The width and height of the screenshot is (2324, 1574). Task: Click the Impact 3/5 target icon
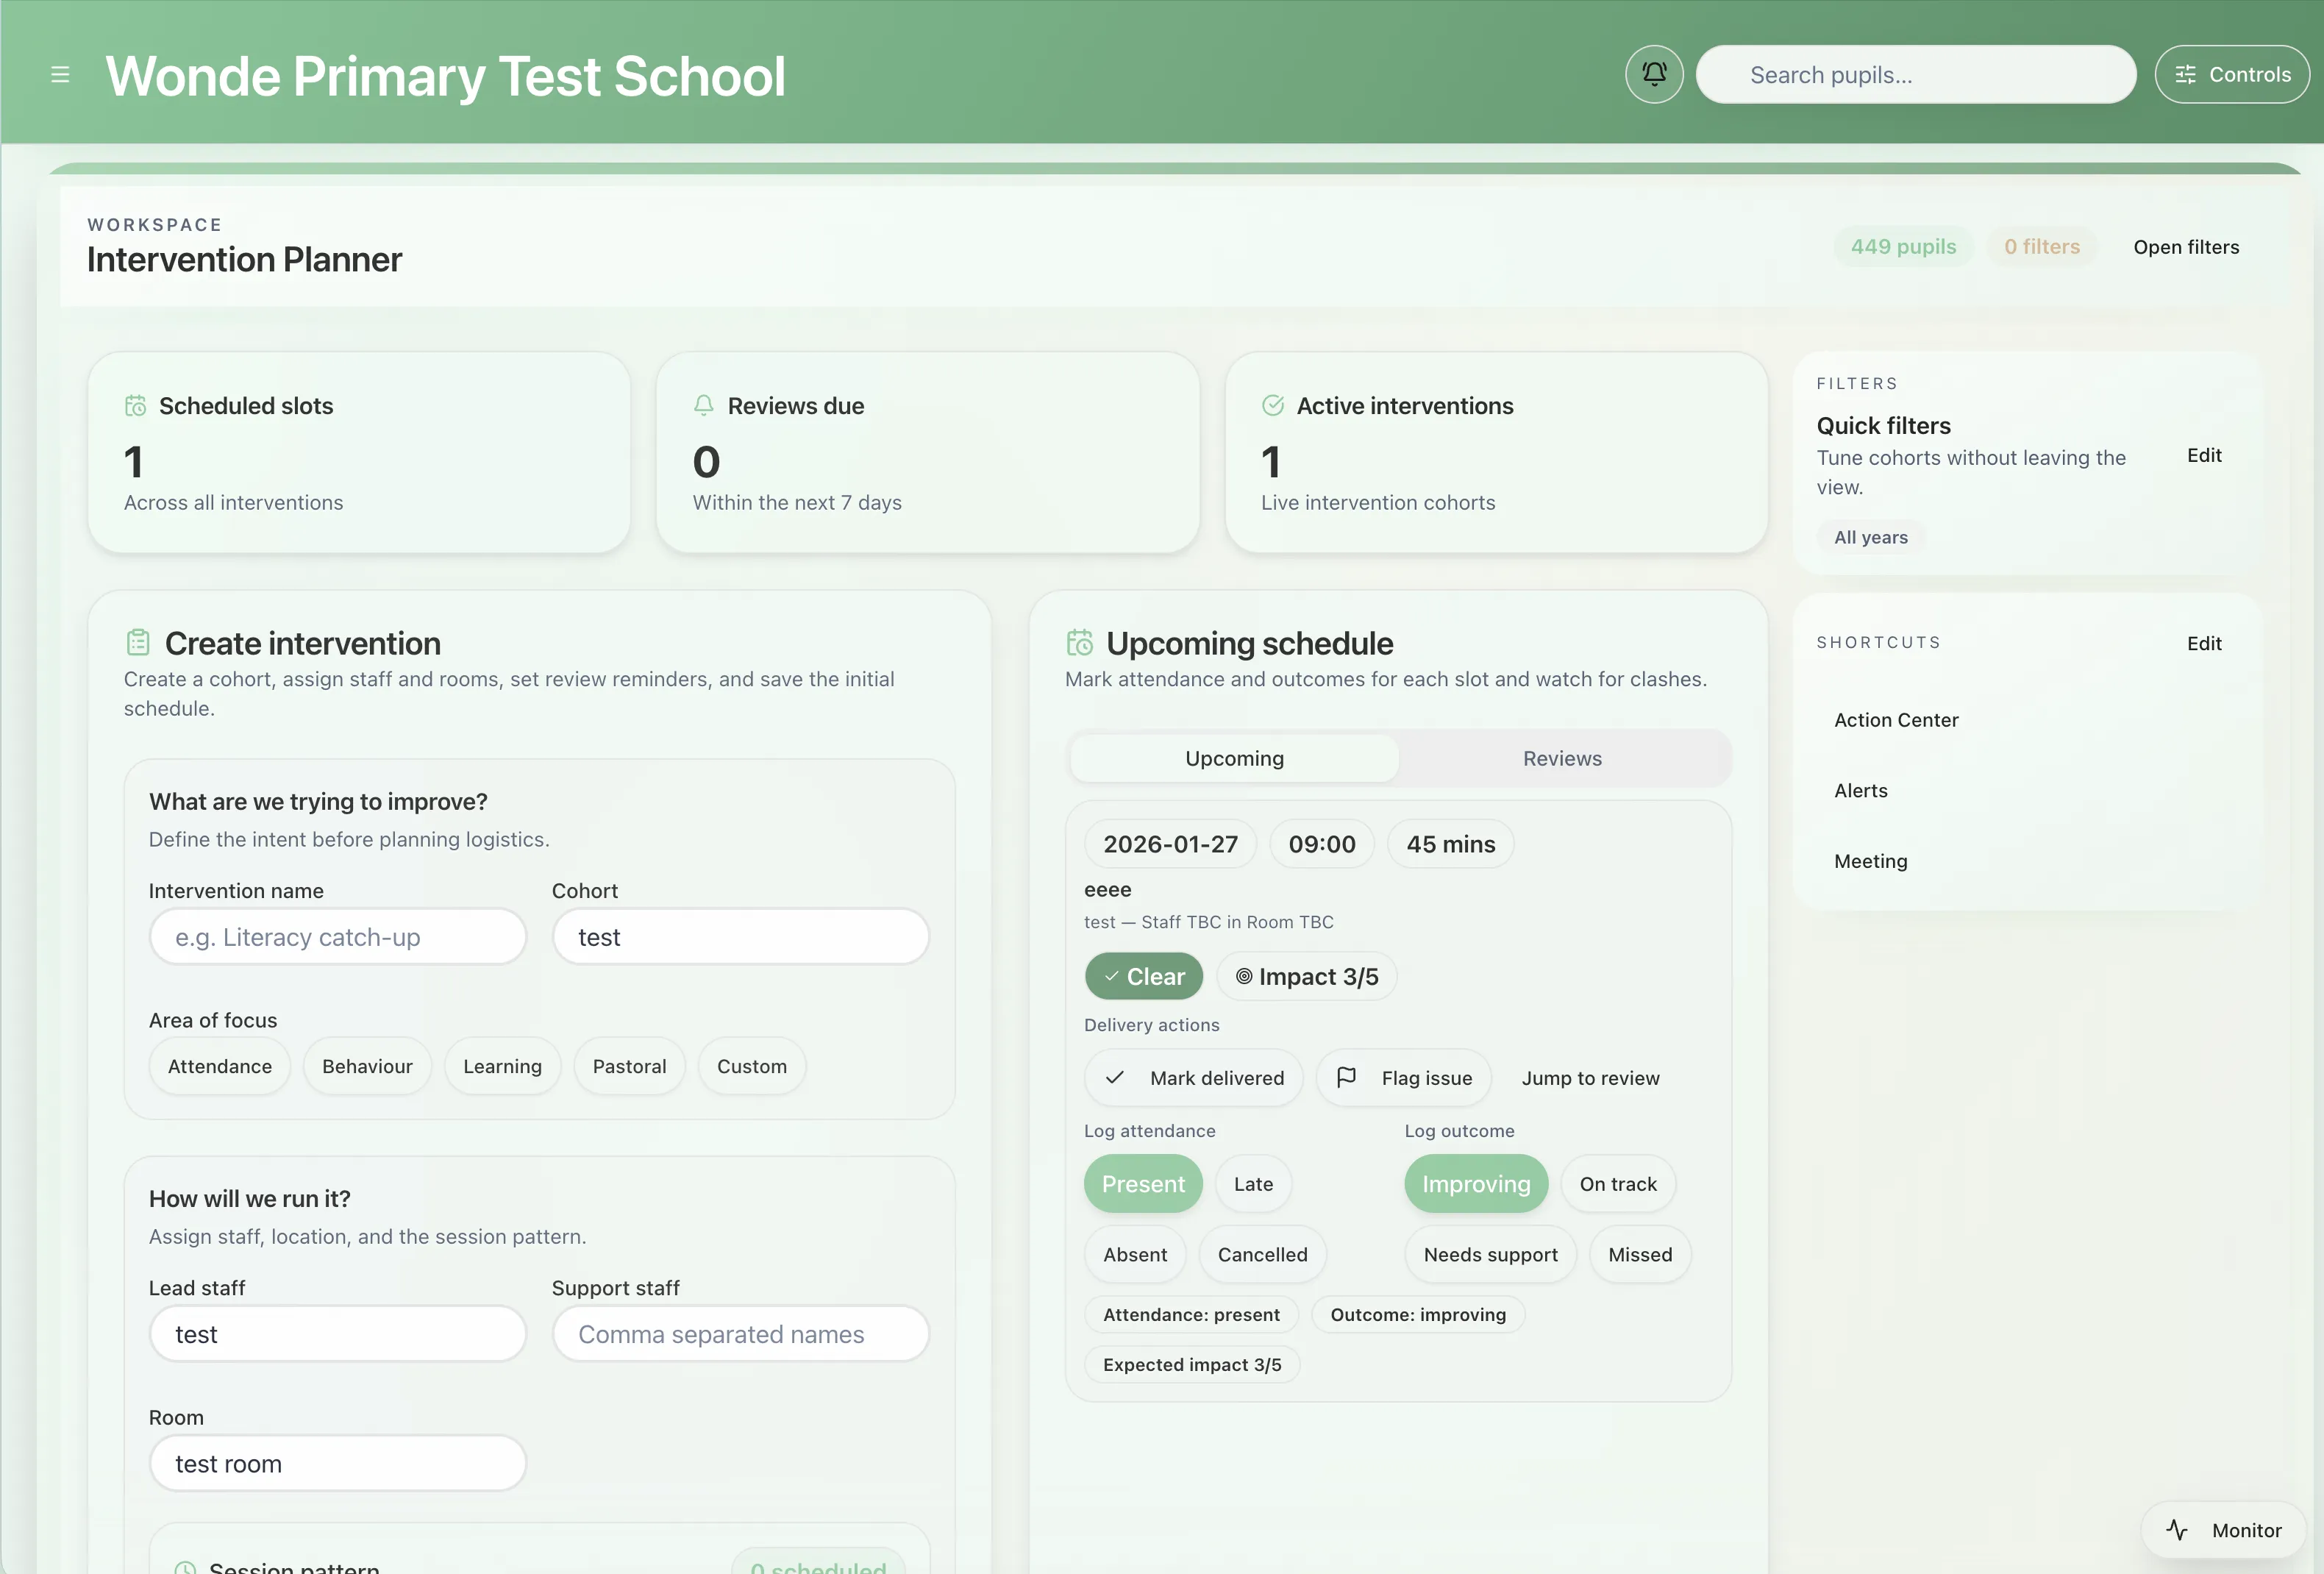[1243, 976]
